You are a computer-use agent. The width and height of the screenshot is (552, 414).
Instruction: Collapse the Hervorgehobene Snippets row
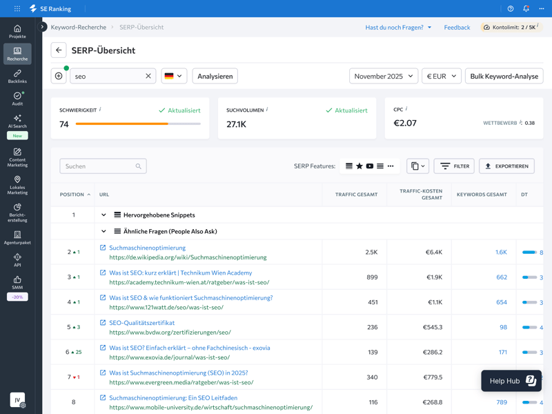(103, 215)
